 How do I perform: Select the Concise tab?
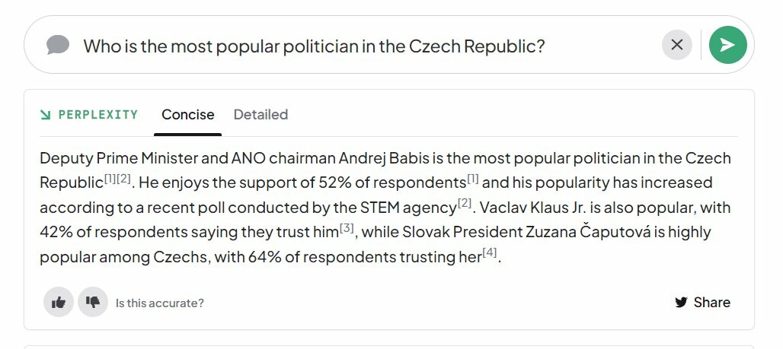(x=188, y=115)
